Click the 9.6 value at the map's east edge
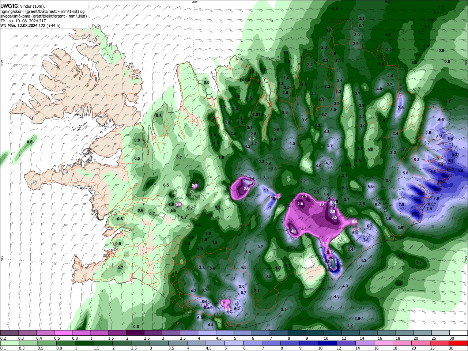The height and width of the screenshot is (351, 468). (x=460, y=171)
